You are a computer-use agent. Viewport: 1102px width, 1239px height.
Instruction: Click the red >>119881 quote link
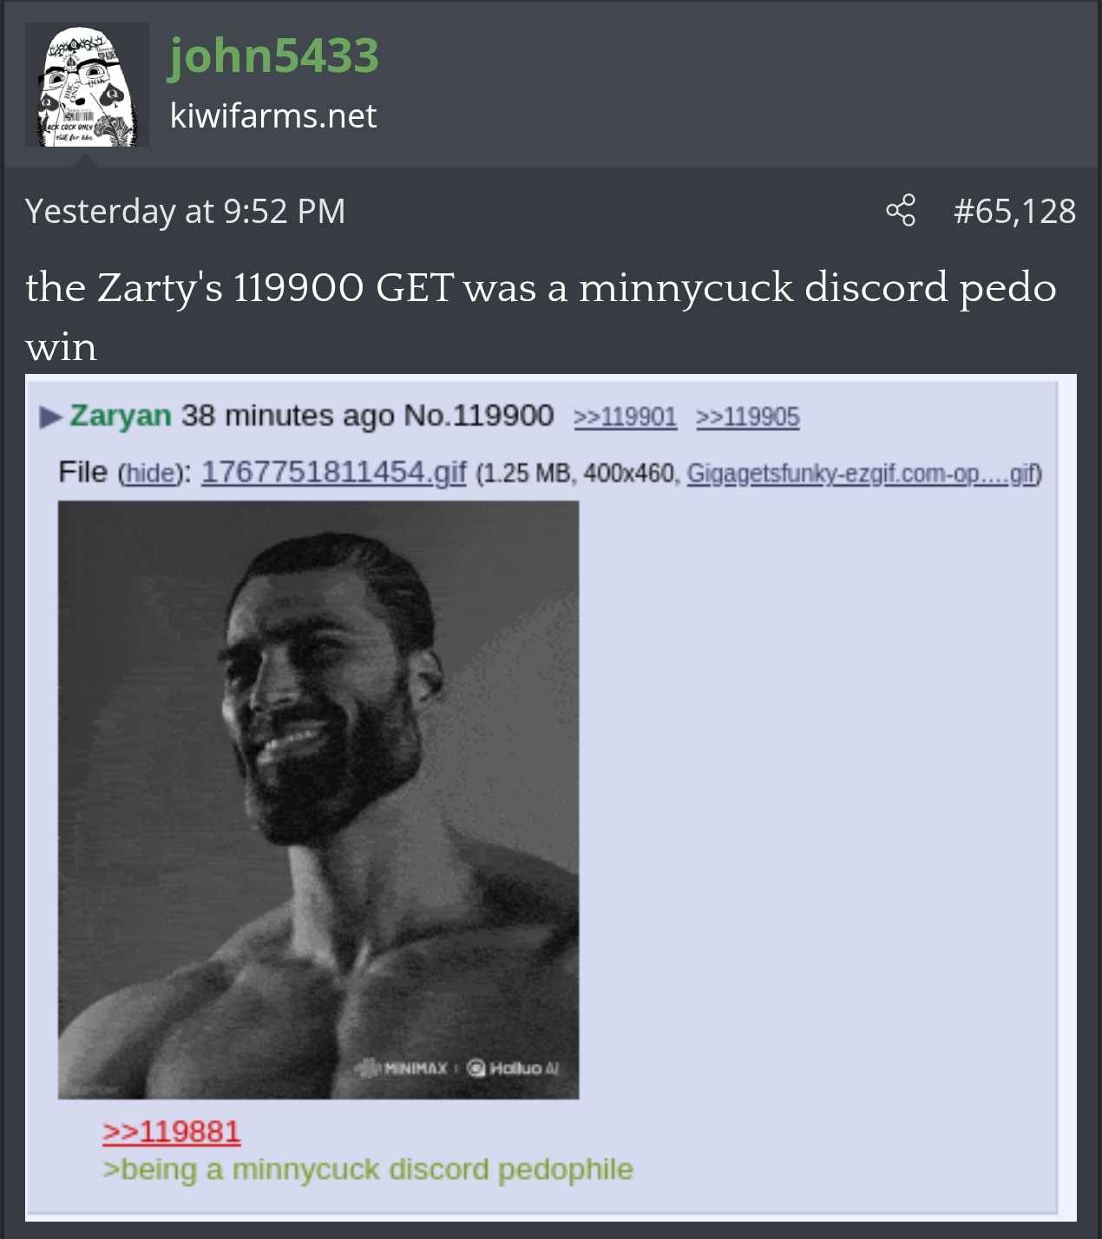[x=172, y=1131]
